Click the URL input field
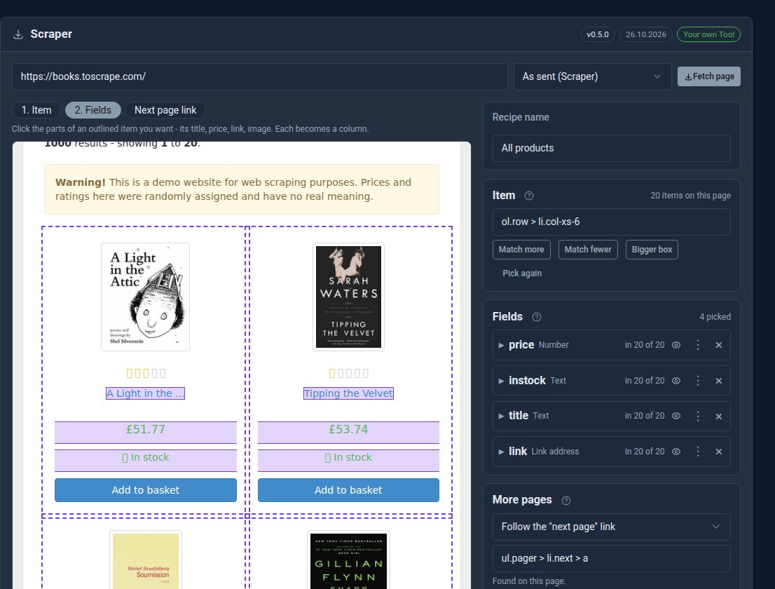The width and height of the screenshot is (775, 589). pos(260,76)
